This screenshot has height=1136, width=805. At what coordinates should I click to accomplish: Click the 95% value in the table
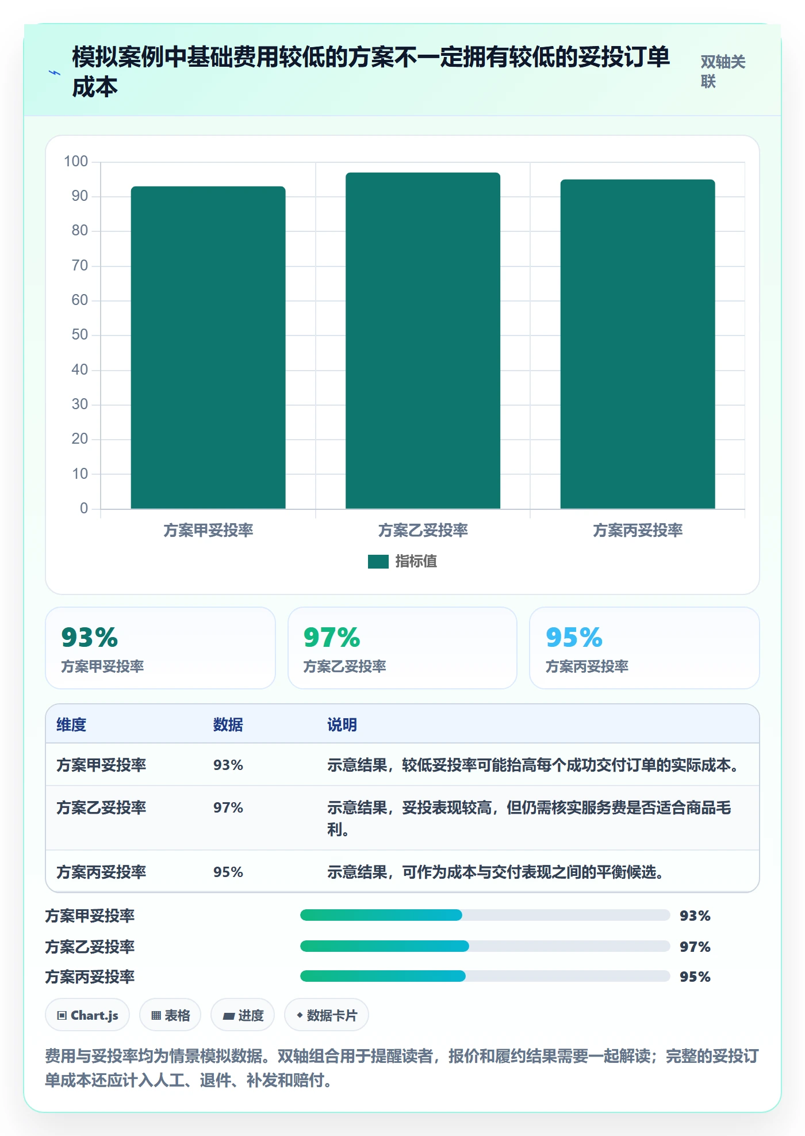point(228,872)
